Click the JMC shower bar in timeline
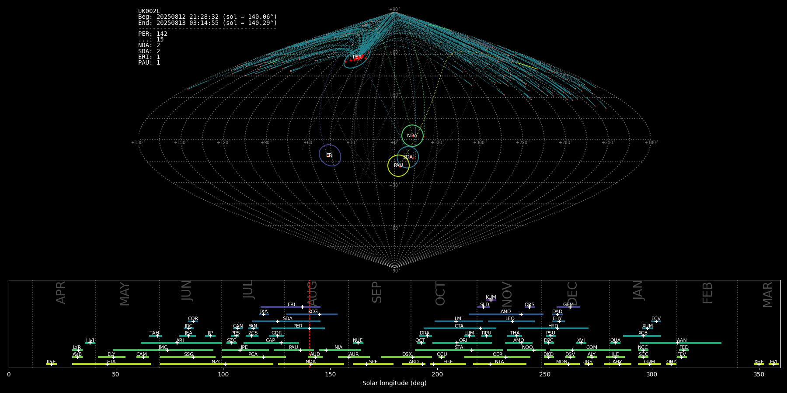Screen dimensions: 787x393 [x=163, y=350]
